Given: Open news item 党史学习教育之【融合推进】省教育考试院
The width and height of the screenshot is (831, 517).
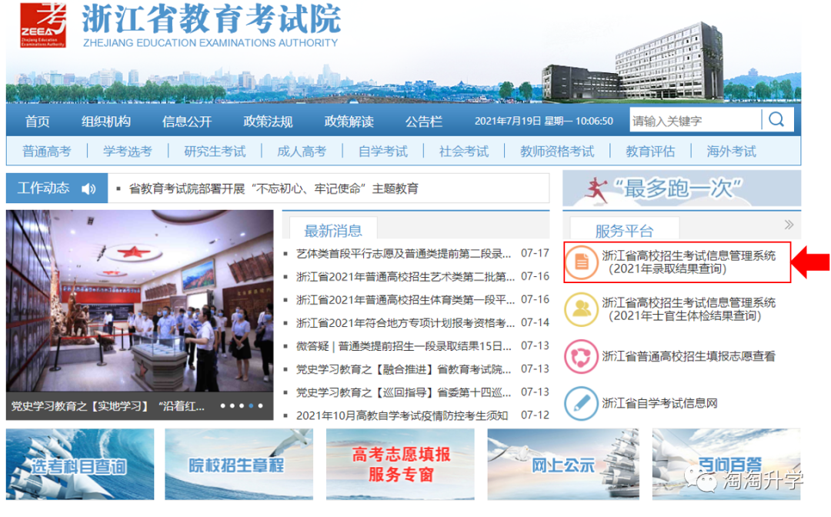Looking at the screenshot, I should coord(404,369).
